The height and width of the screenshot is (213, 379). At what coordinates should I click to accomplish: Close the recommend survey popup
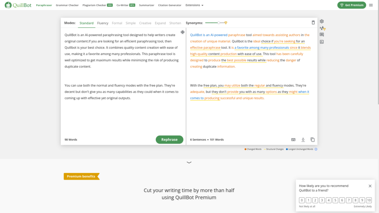(x=370, y=186)
